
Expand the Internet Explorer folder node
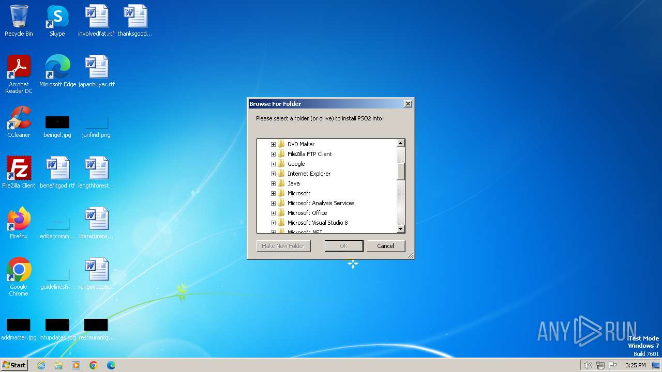point(273,174)
